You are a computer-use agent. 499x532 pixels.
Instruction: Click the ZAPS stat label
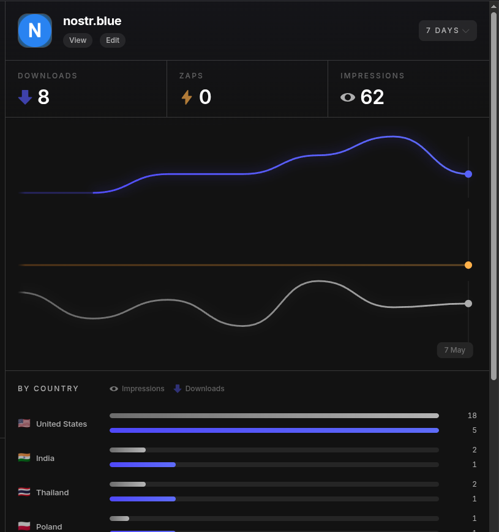click(x=191, y=76)
